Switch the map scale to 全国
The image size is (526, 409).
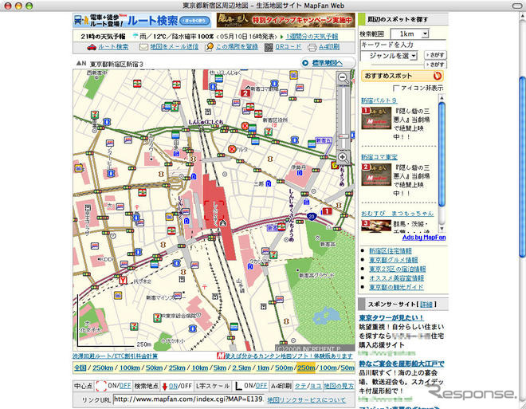point(80,368)
